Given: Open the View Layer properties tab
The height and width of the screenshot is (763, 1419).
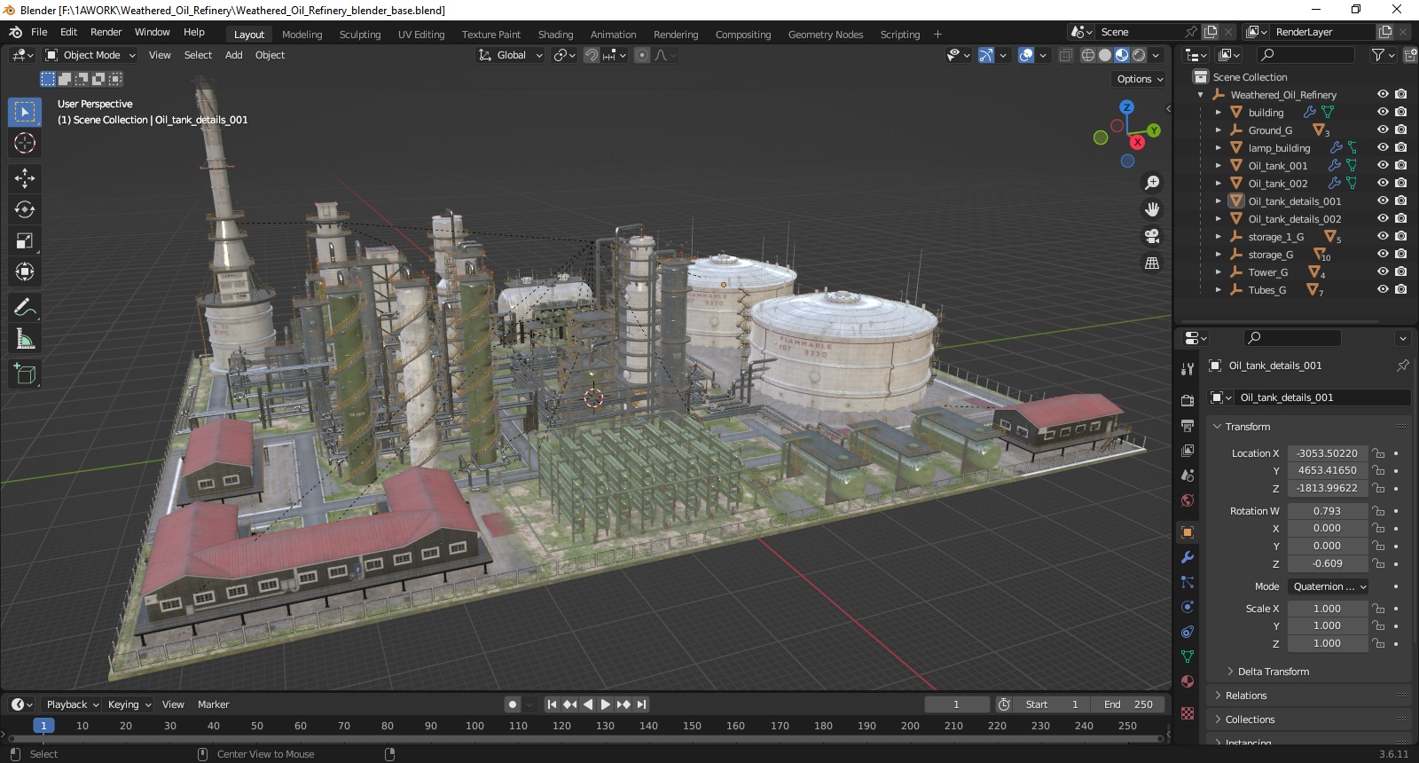Looking at the screenshot, I should pos(1188,451).
